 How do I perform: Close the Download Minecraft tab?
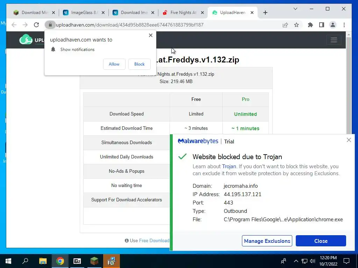(53, 13)
